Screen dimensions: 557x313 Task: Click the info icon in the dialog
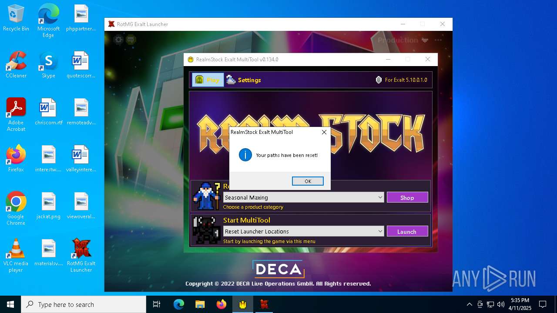[x=245, y=155]
